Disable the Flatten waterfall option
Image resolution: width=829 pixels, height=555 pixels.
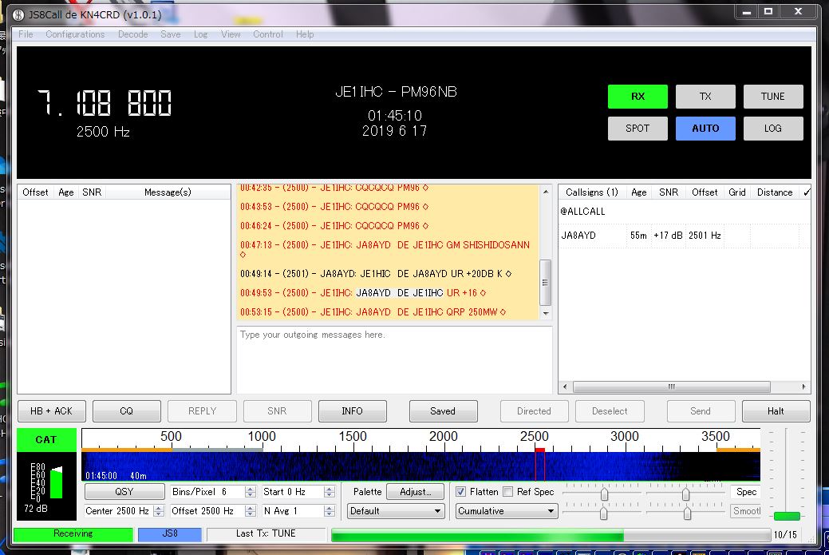(x=459, y=492)
